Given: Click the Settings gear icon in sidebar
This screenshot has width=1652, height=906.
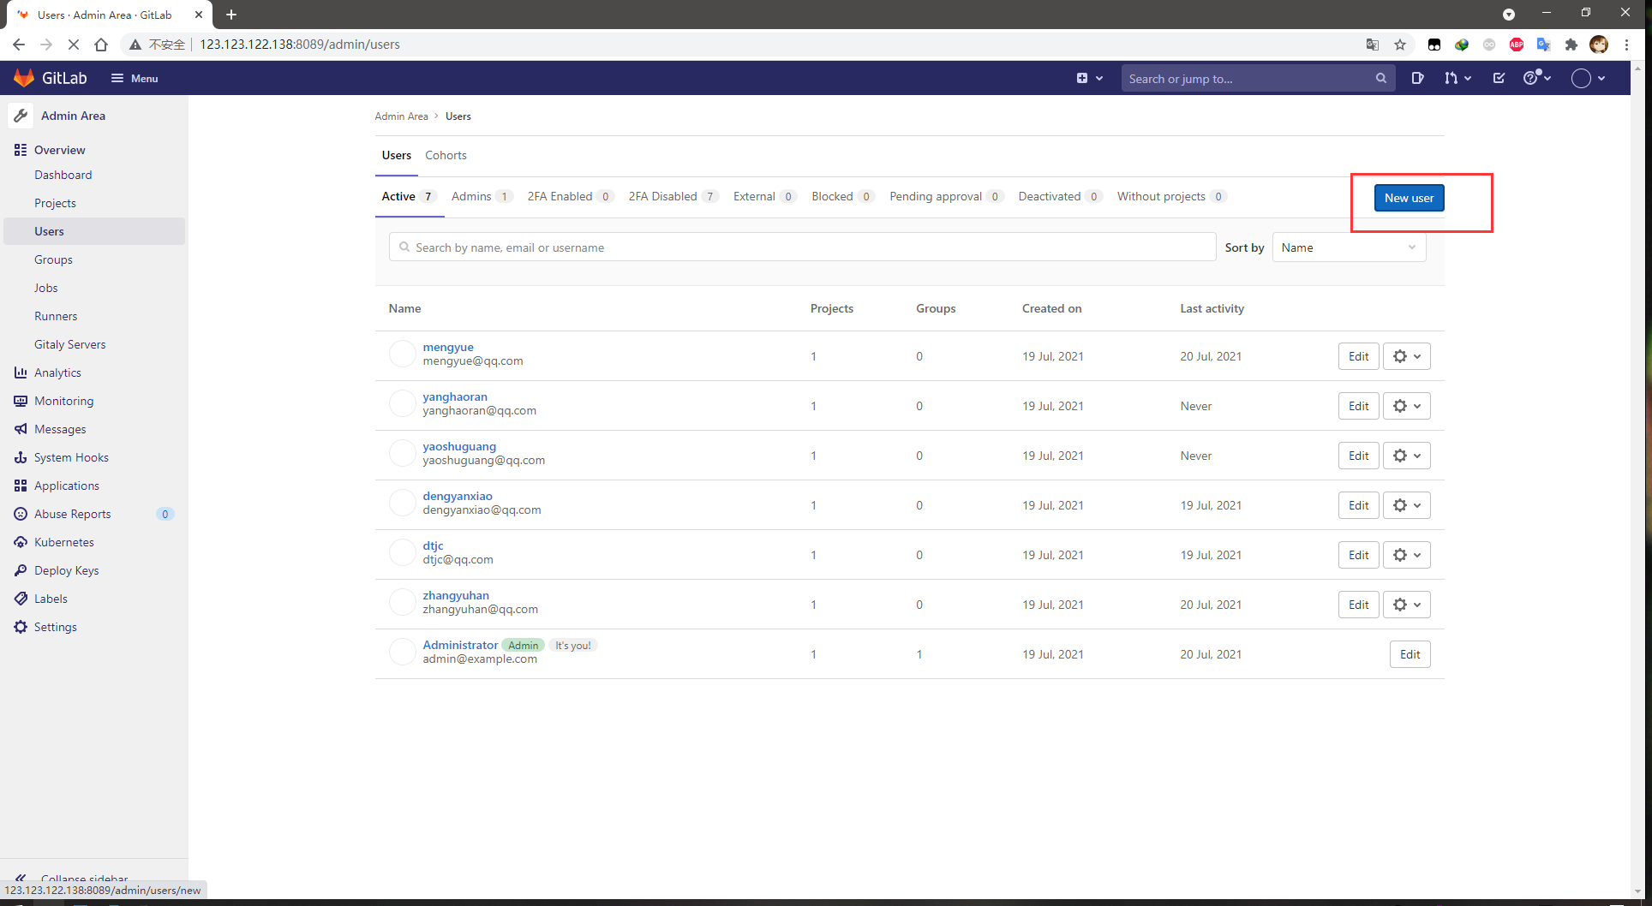Looking at the screenshot, I should click(21, 627).
